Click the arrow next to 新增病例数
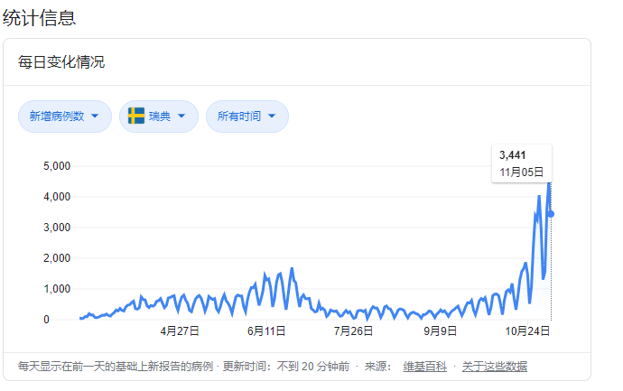 (x=96, y=116)
